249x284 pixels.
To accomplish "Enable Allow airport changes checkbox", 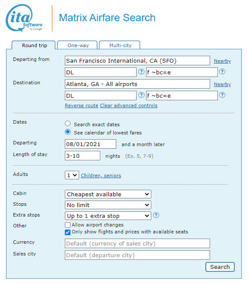I will pos(67,225).
